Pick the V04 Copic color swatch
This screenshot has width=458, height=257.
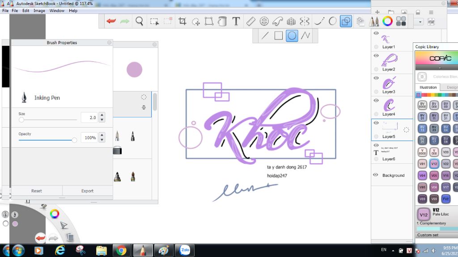coord(422,175)
